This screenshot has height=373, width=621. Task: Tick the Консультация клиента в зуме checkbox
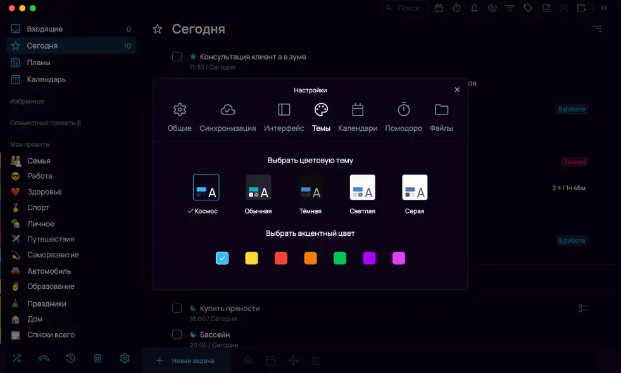pyautogui.click(x=177, y=56)
